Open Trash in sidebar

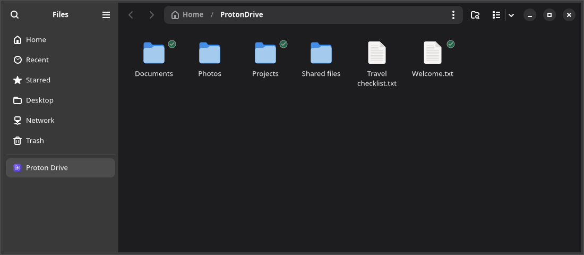pyautogui.click(x=61, y=141)
